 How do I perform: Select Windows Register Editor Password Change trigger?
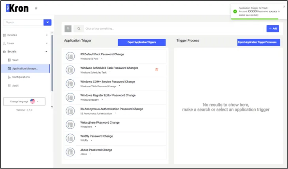tap(115, 98)
